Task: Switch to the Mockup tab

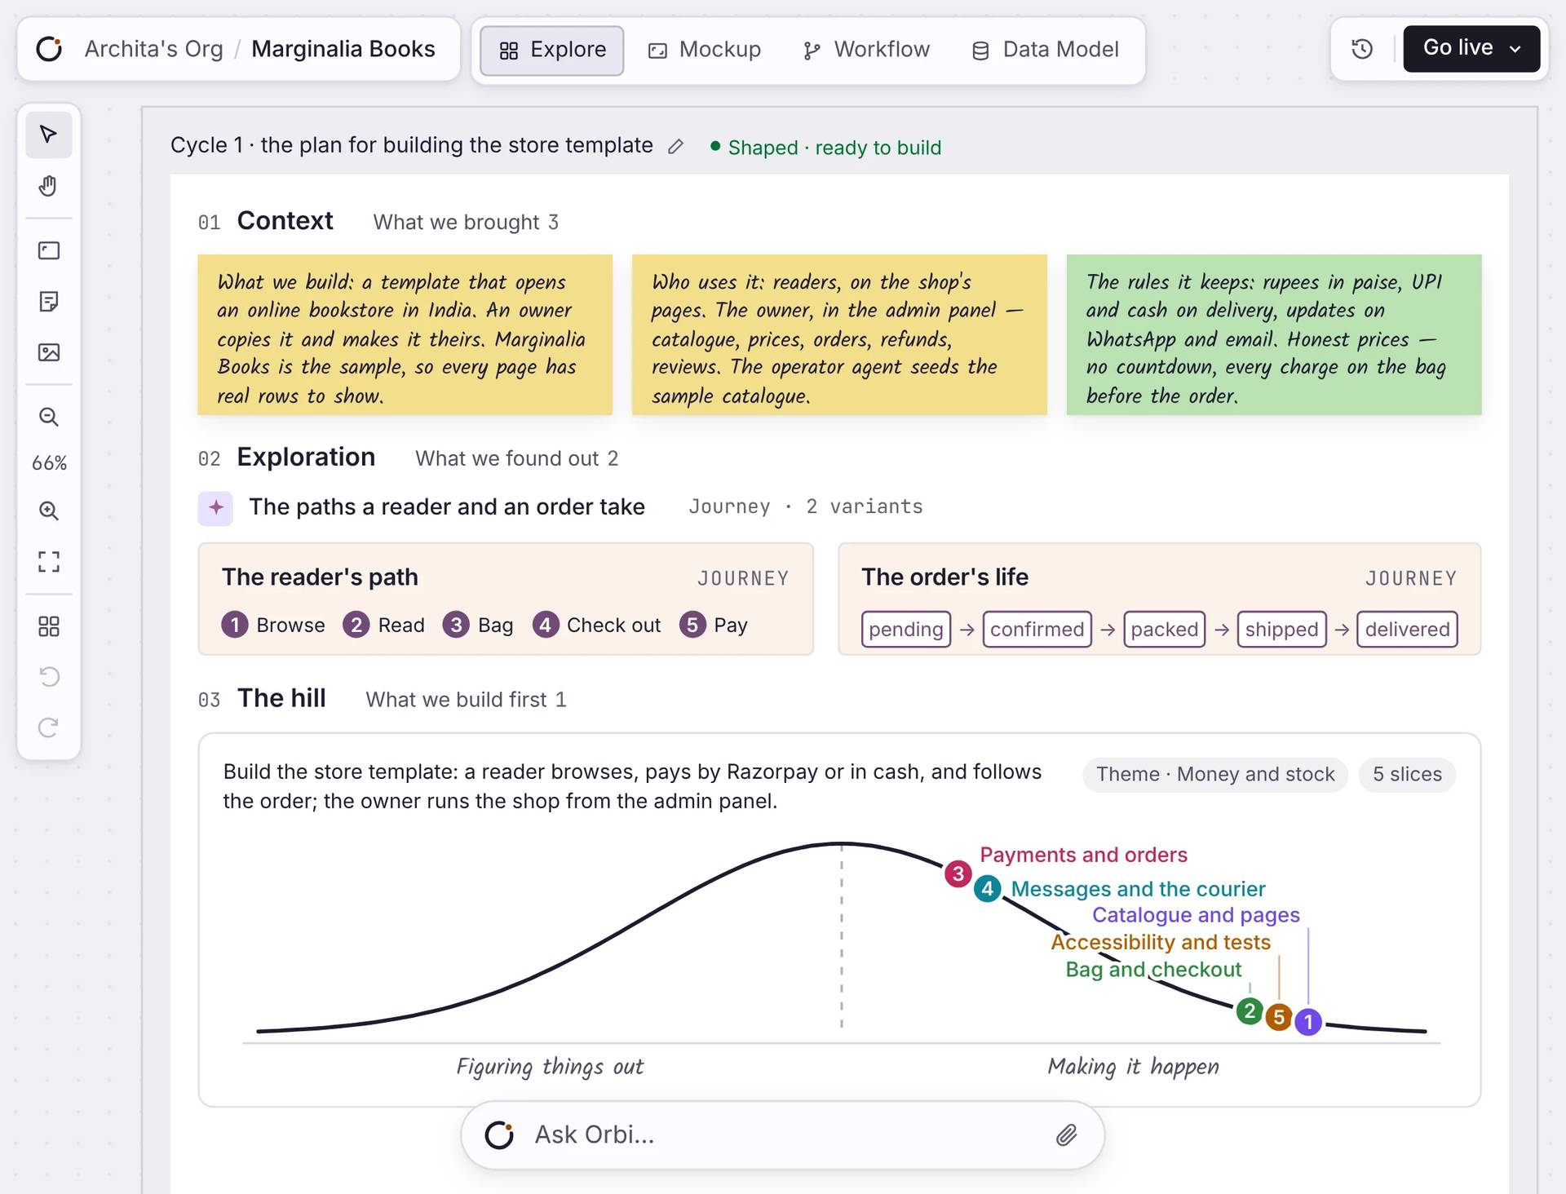Action: (705, 50)
